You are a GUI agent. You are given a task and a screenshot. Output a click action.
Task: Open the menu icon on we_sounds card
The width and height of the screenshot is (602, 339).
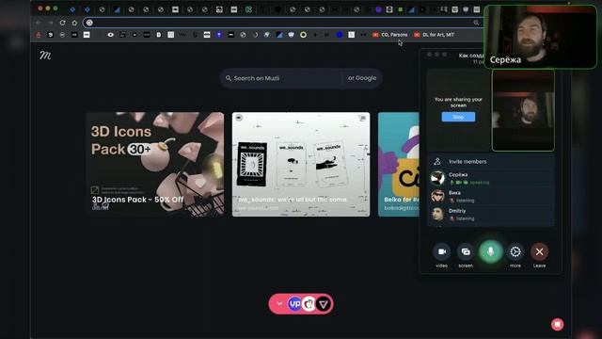(363, 118)
